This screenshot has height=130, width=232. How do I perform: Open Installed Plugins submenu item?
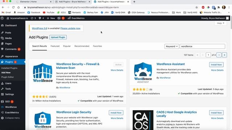[x=9, y=68]
